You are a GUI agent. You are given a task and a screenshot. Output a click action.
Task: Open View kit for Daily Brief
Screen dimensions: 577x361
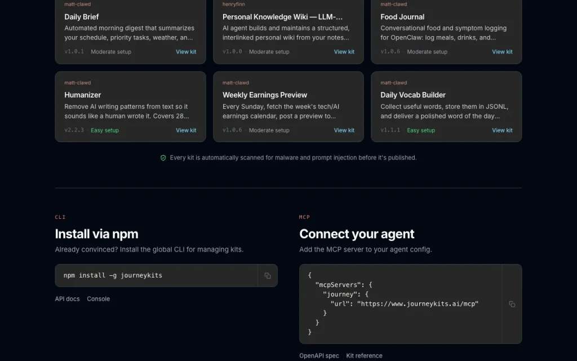(186, 52)
